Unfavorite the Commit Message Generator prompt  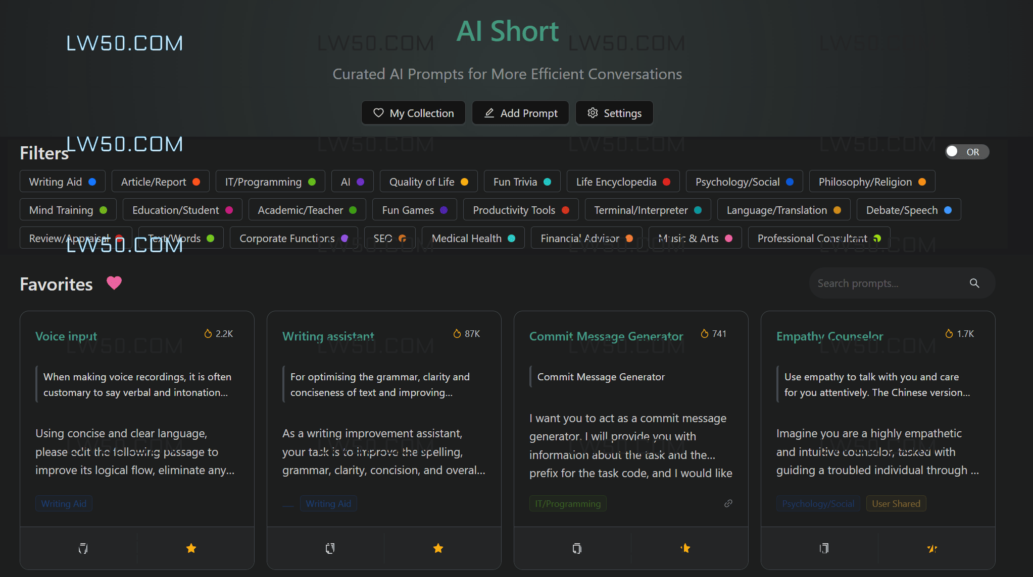coord(684,548)
